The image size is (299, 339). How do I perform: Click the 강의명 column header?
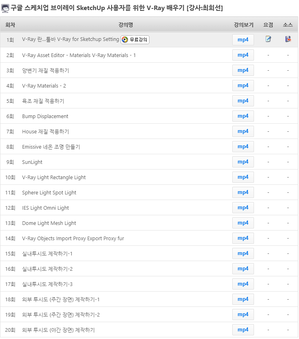[125, 25]
